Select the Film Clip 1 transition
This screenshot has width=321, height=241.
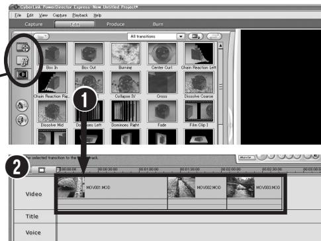coord(199,111)
